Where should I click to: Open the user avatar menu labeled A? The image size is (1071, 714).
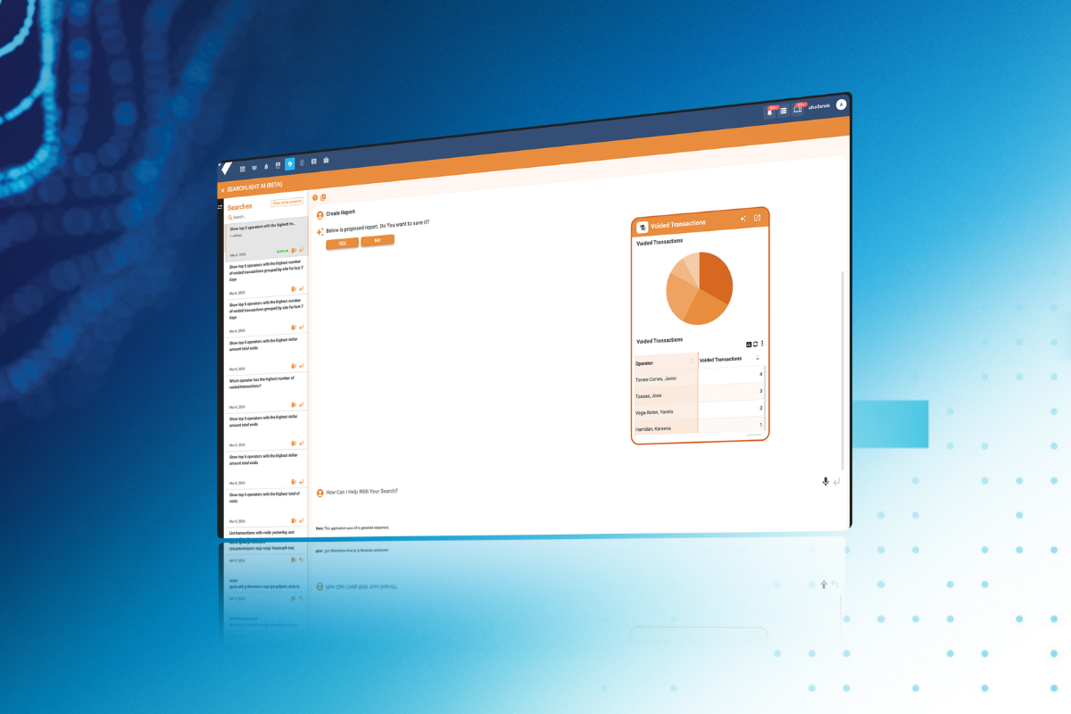click(x=841, y=104)
